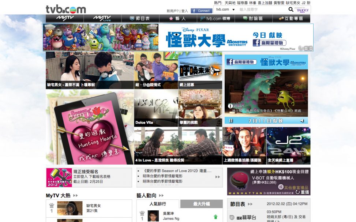
Task: Open the Season of Love Hunting Hearts promo
Action: (90, 127)
